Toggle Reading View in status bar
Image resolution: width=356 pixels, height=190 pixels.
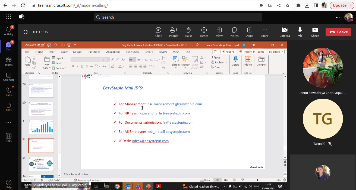coord(234,180)
